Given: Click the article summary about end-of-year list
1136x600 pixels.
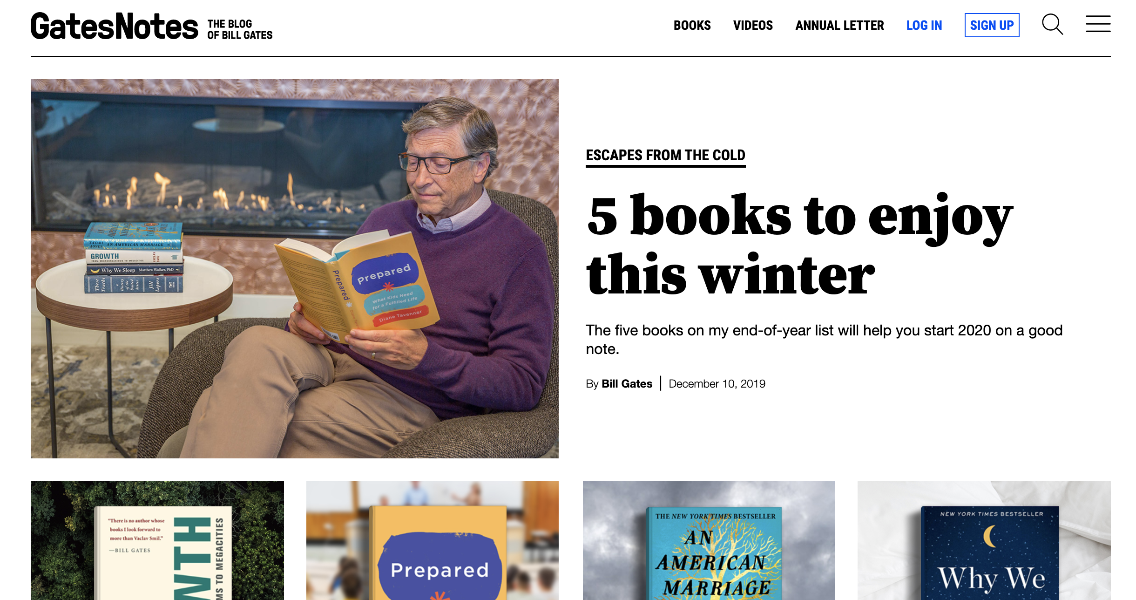Looking at the screenshot, I should (x=824, y=339).
